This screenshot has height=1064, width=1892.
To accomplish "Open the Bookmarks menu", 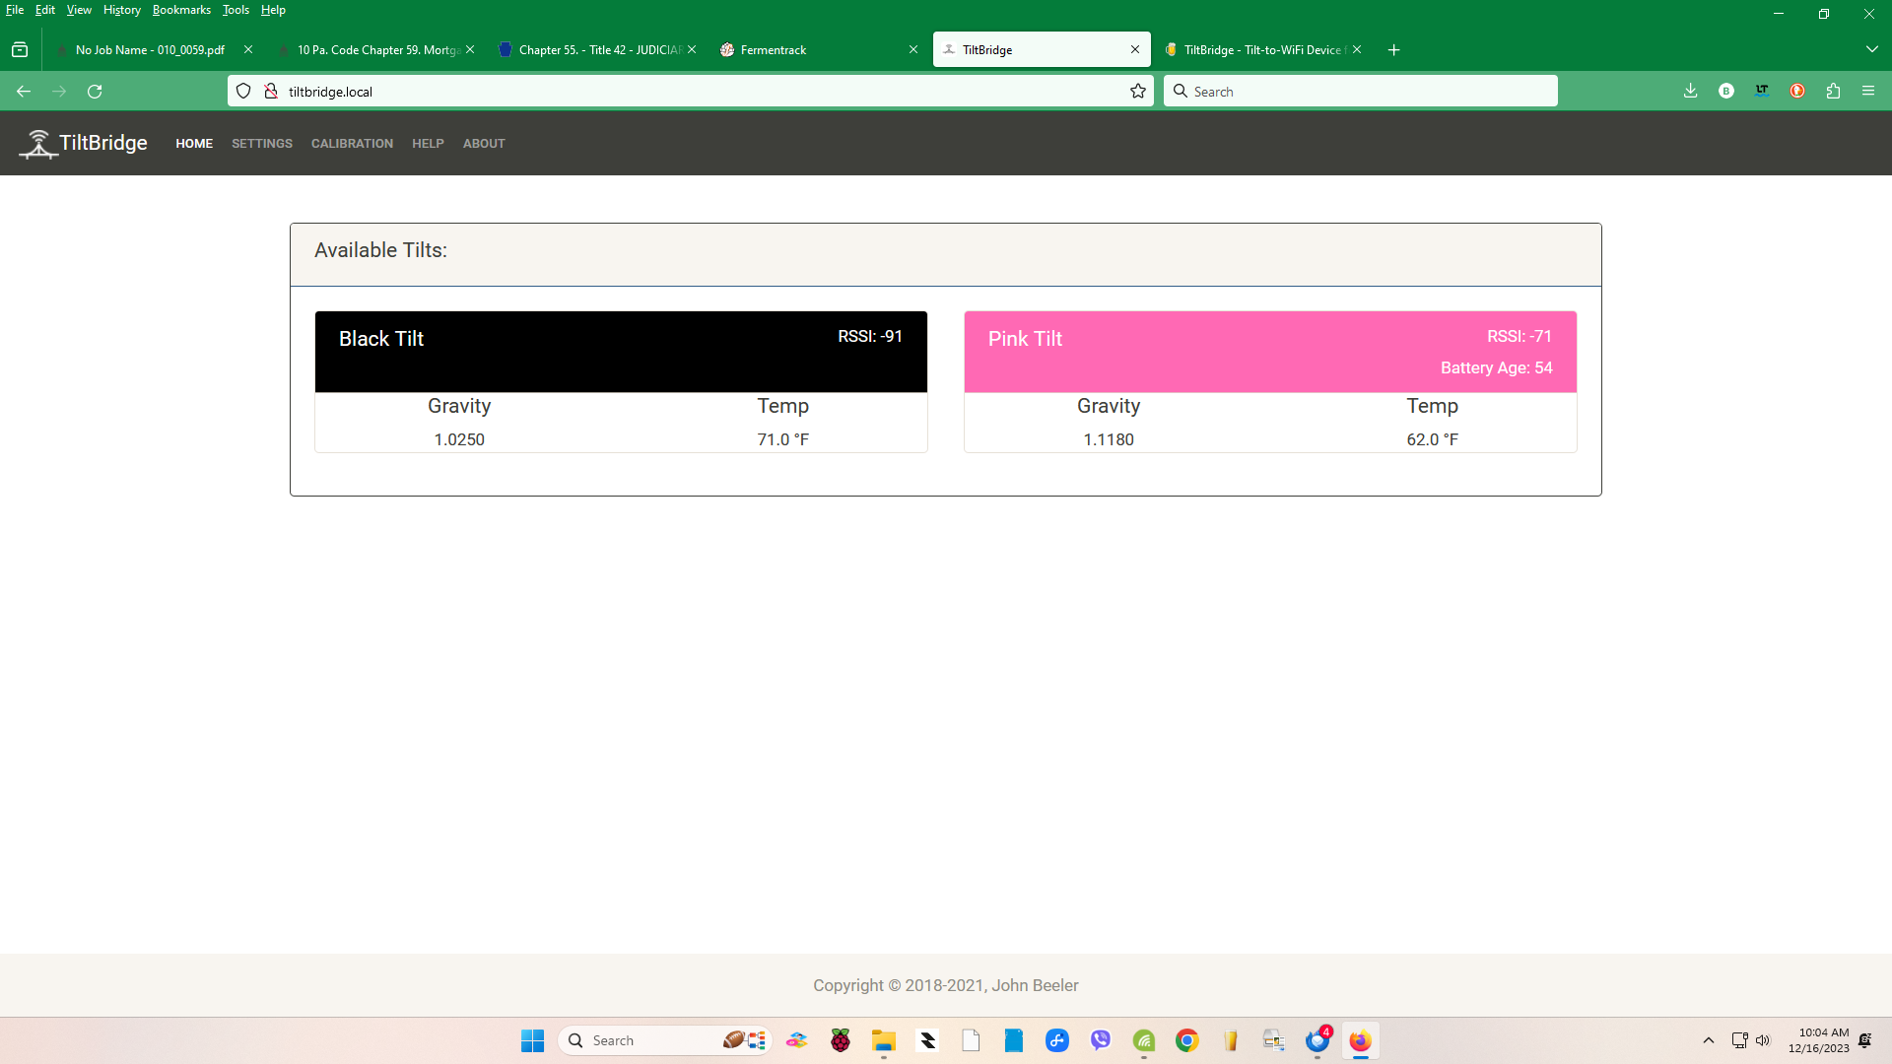I will click(x=181, y=10).
